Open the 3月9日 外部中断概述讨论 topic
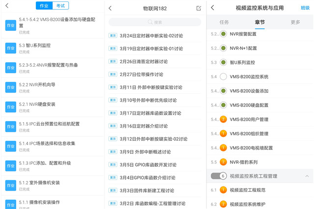The width and height of the screenshot is (314, 209). (x=145, y=152)
